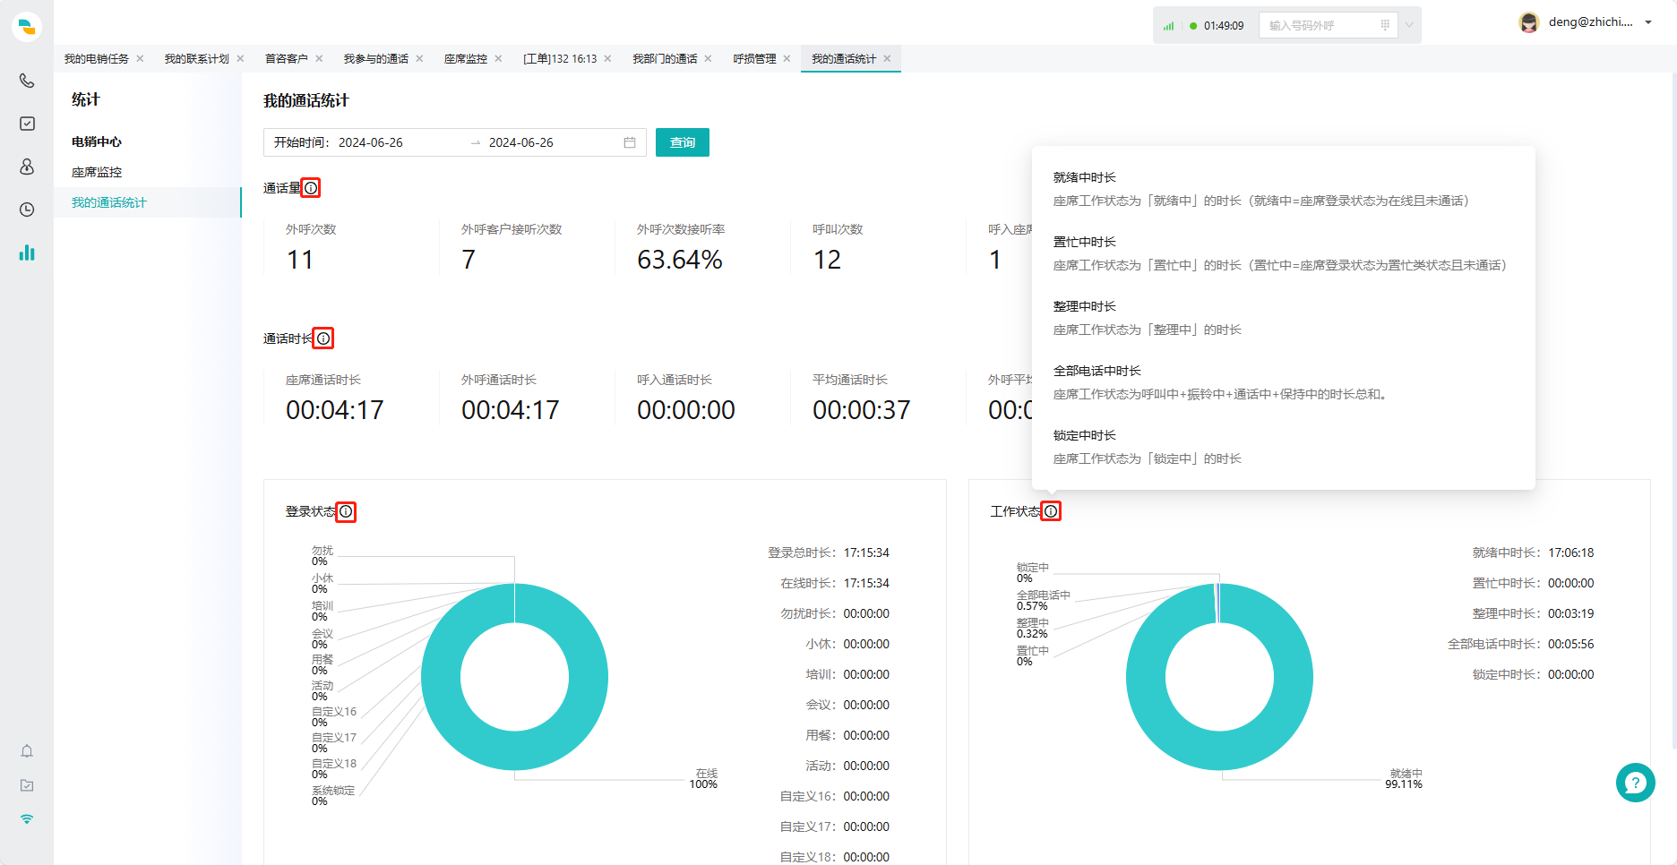
Task: Switch to 首咨客户 tab
Action: pos(287,58)
